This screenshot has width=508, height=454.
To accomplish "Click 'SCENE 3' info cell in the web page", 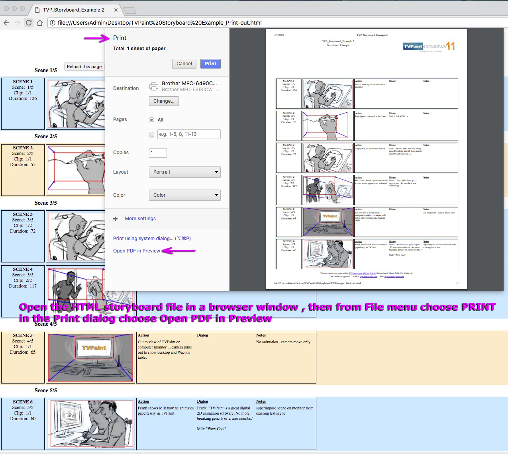I will coord(23,237).
